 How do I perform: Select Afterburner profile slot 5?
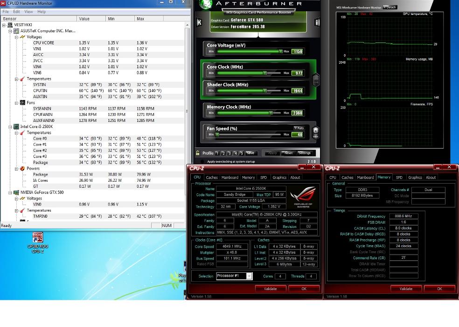coord(242,153)
